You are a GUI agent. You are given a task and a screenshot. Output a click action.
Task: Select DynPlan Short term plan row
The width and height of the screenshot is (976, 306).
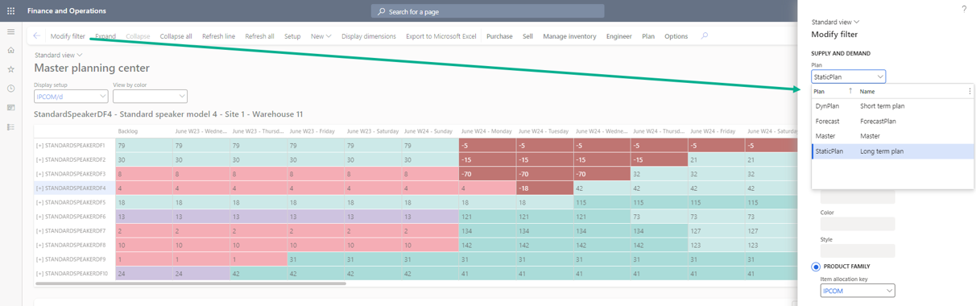click(892, 106)
